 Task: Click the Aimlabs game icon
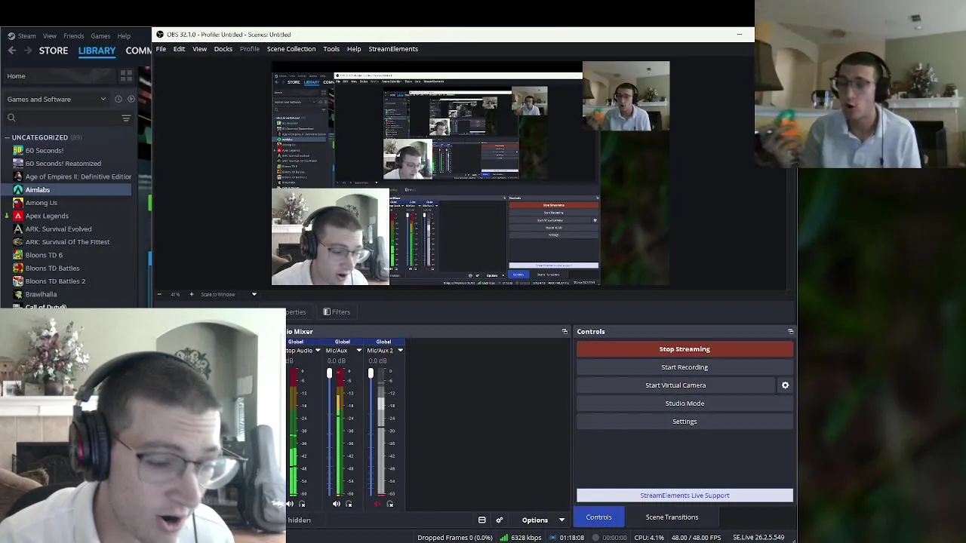[18, 190]
